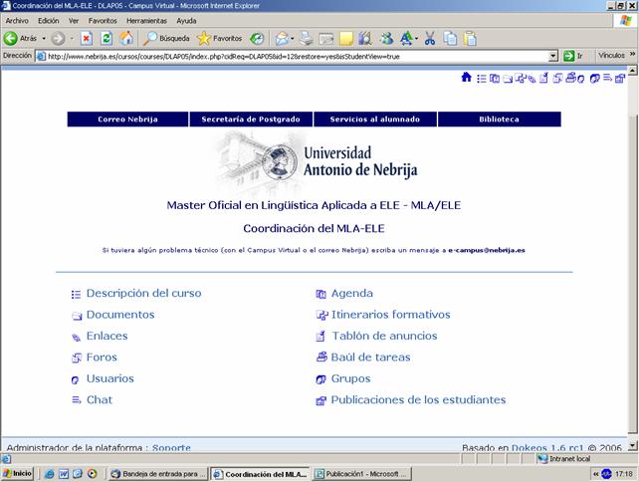The width and height of the screenshot is (639, 482).
Task: Click the scissors Cut icon in toolbar
Action: pyautogui.click(x=430, y=39)
